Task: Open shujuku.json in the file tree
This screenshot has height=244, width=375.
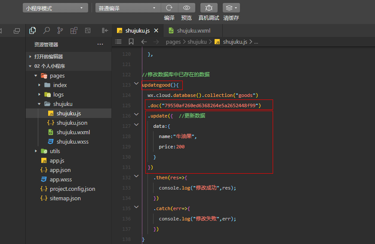Action: click(x=68, y=123)
